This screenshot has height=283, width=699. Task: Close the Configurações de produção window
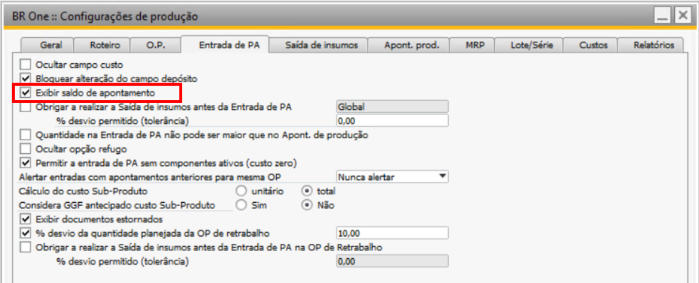pos(683,16)
